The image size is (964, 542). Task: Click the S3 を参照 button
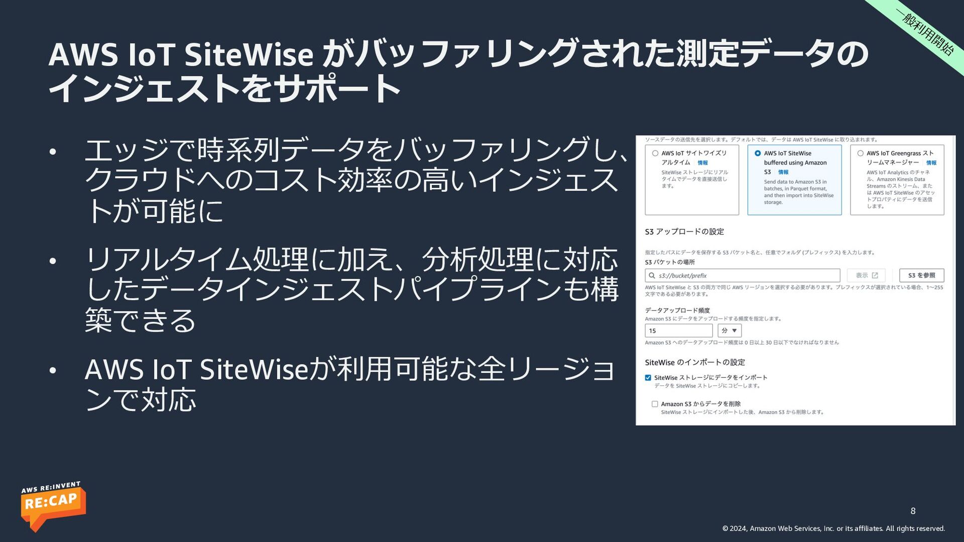921,276
